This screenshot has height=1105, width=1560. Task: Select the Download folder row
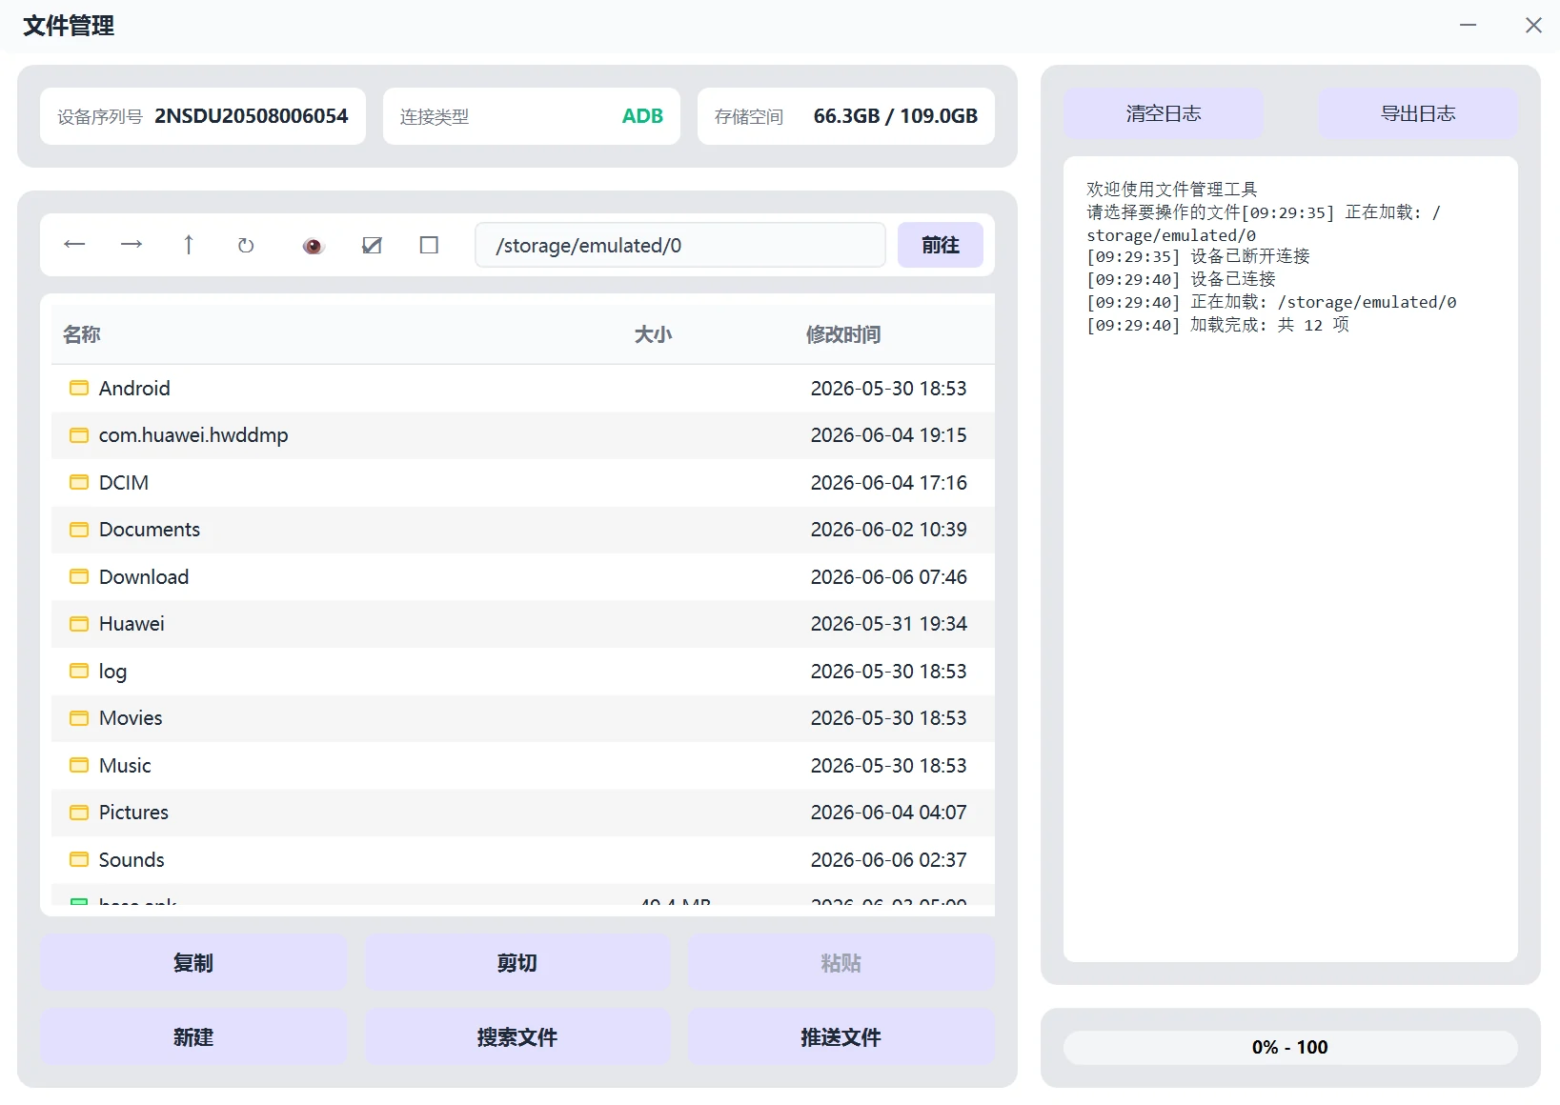click(x=522, y=576)
